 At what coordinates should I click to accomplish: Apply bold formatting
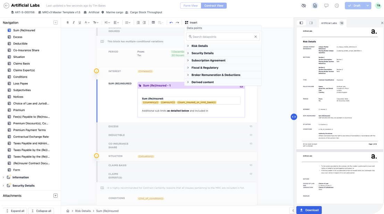(x=67, y=23)
